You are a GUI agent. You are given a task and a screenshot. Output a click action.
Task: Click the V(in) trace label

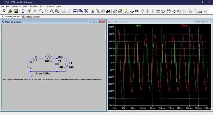pyautogui.click(x=138, y=25)
